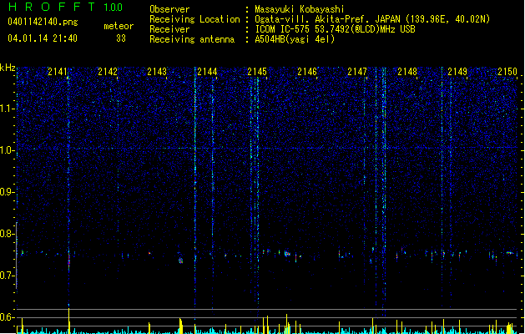Click the observer name Masayuki Kobayashi
Viewport: 525px width, 334px height.
300,9
